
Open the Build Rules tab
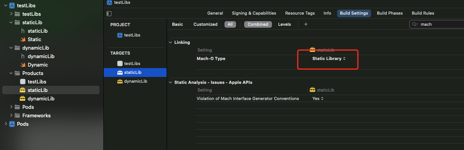point(423,13)
